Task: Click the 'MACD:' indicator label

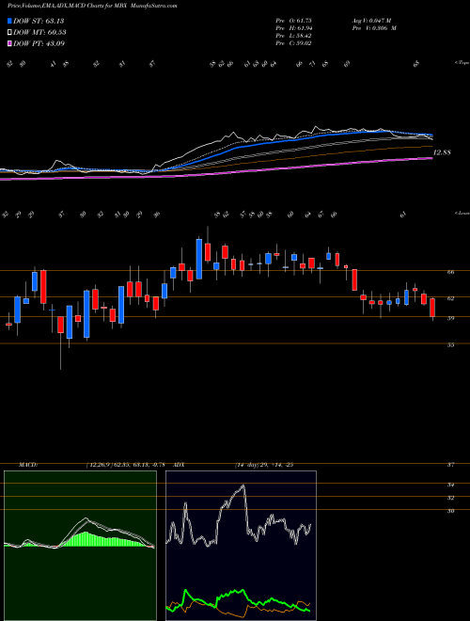Action: click(27, 465)
